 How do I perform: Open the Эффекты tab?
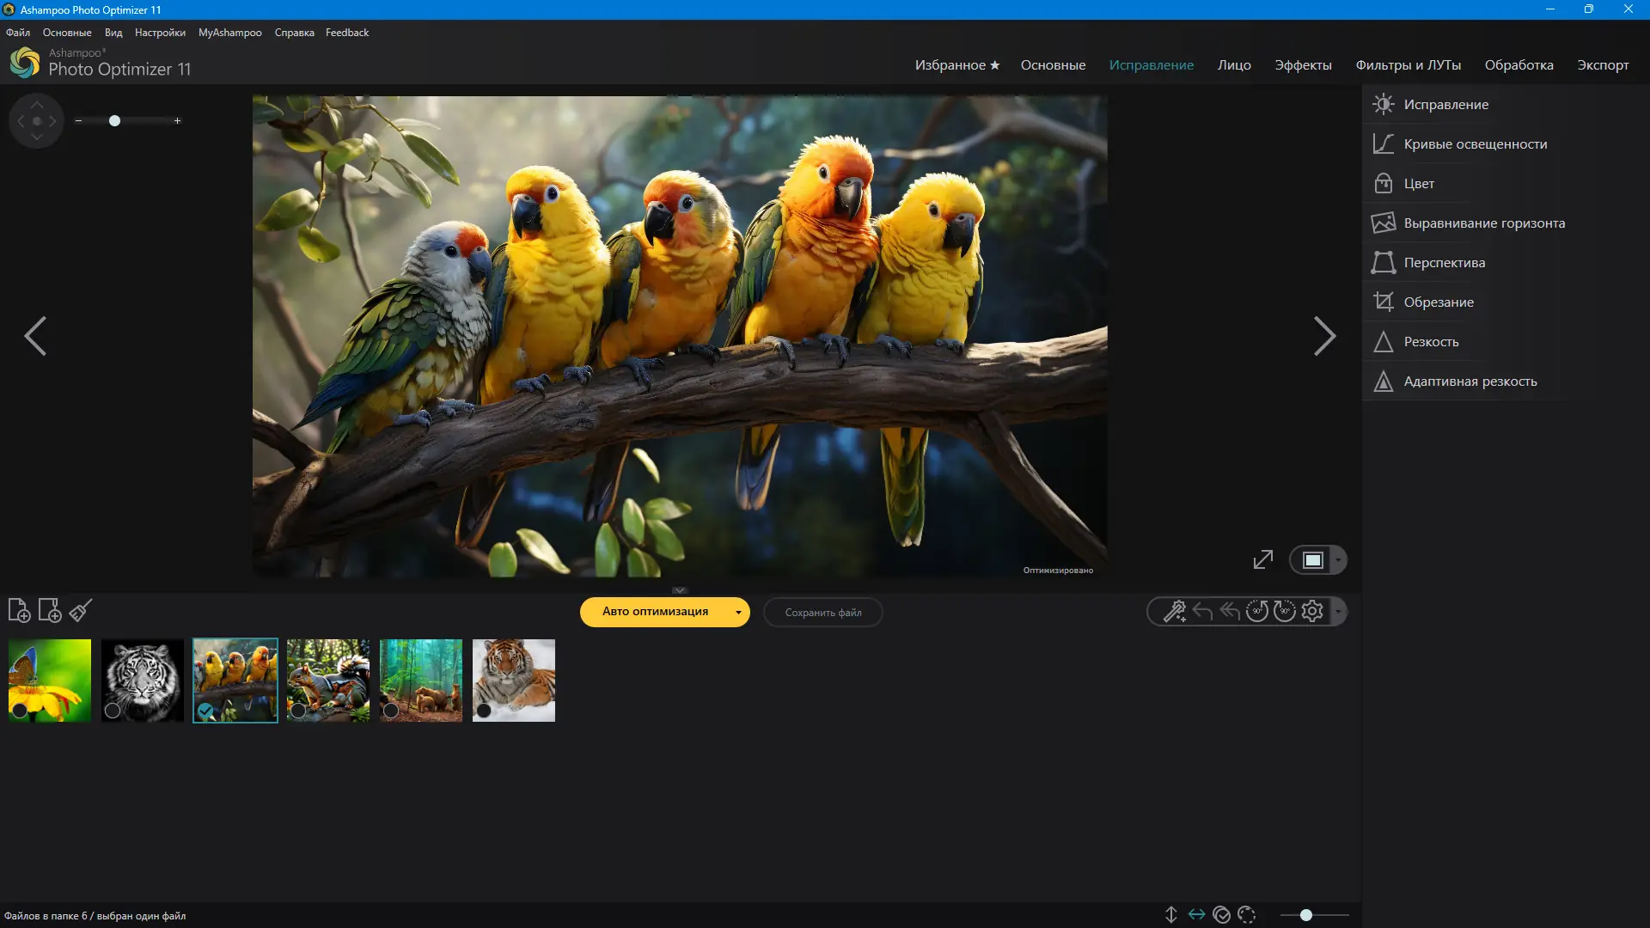click(x=1303, y=65)
